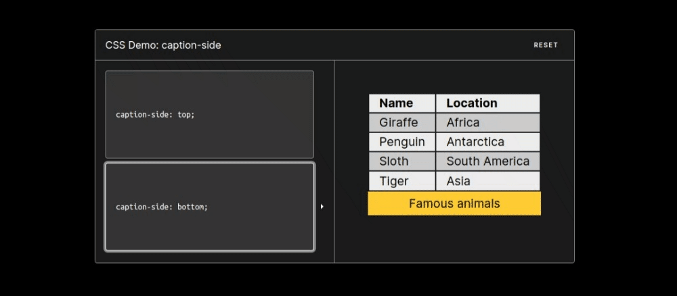
Task: Click the Antarctica table cell
Action: click(488, 142)
